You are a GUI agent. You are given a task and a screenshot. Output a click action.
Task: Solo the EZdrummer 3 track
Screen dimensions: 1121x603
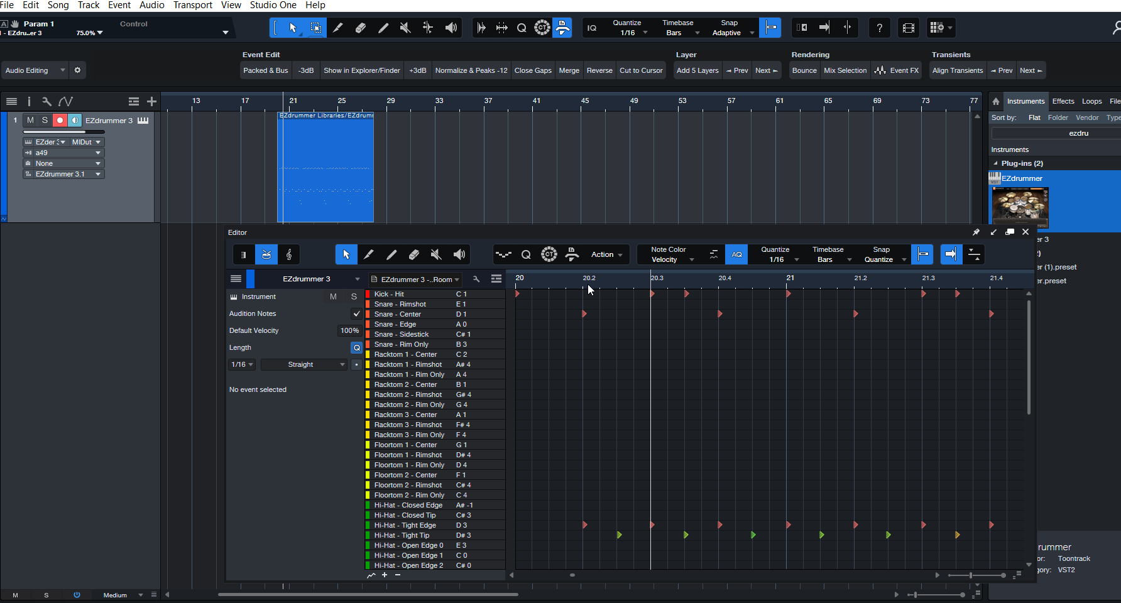point(45,120)
